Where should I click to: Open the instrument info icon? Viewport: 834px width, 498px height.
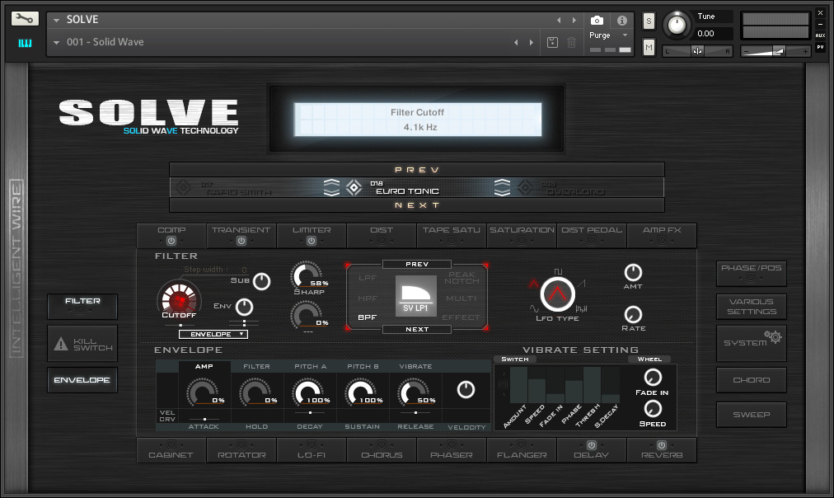click(621, 21)
